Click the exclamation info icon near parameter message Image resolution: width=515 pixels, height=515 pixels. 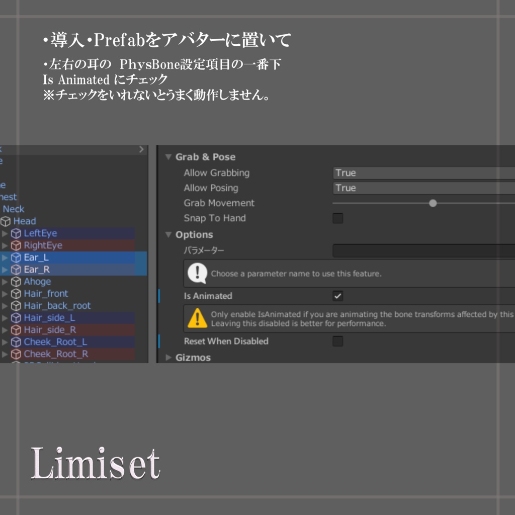197,274
